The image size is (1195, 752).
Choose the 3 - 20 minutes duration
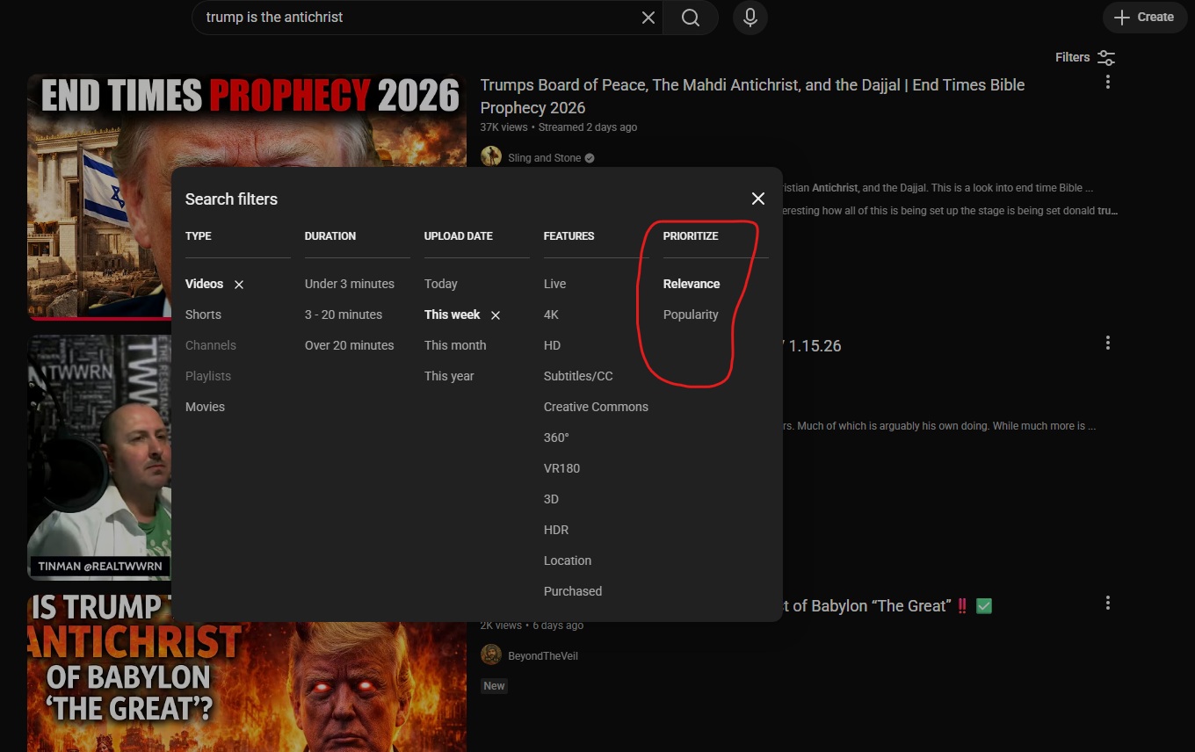pos(344,315)
